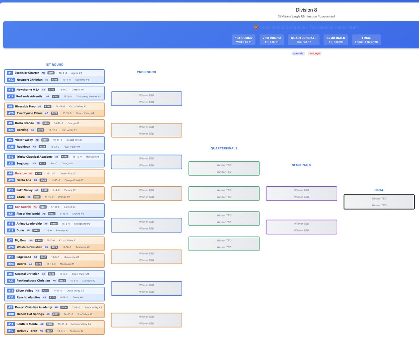Click the basketball icon in the banner
This screenshot has height=337, width=419.
[x=256, y=27]
